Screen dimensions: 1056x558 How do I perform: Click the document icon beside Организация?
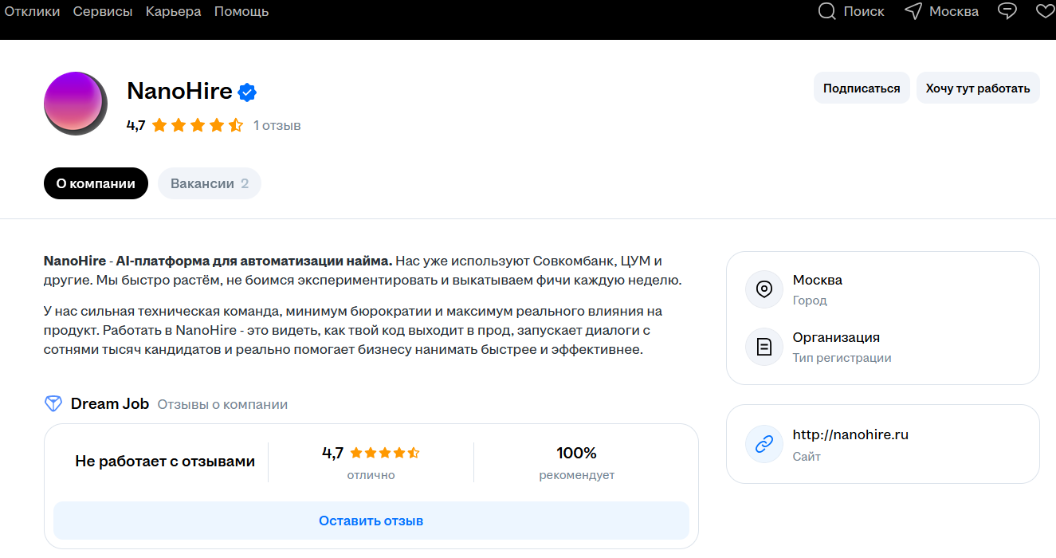click(x=764, y=346)
